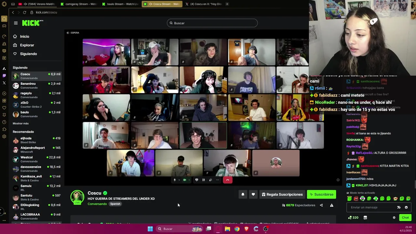Click the red angry quick emote
This screenshot has width=416, height=234.
tap(356, 198)
